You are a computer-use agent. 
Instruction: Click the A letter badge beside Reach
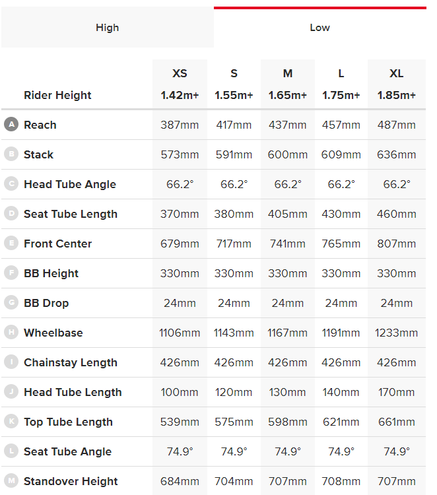pos(11,125)
